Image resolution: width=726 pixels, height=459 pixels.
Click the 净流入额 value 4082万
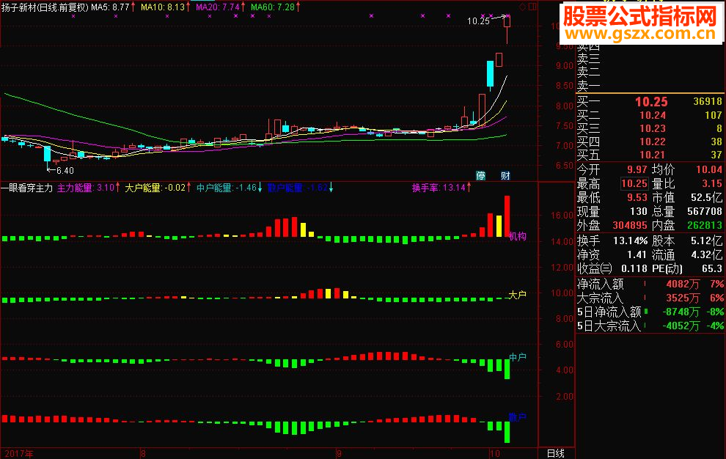pyautogui.click(x=683, y=284)
